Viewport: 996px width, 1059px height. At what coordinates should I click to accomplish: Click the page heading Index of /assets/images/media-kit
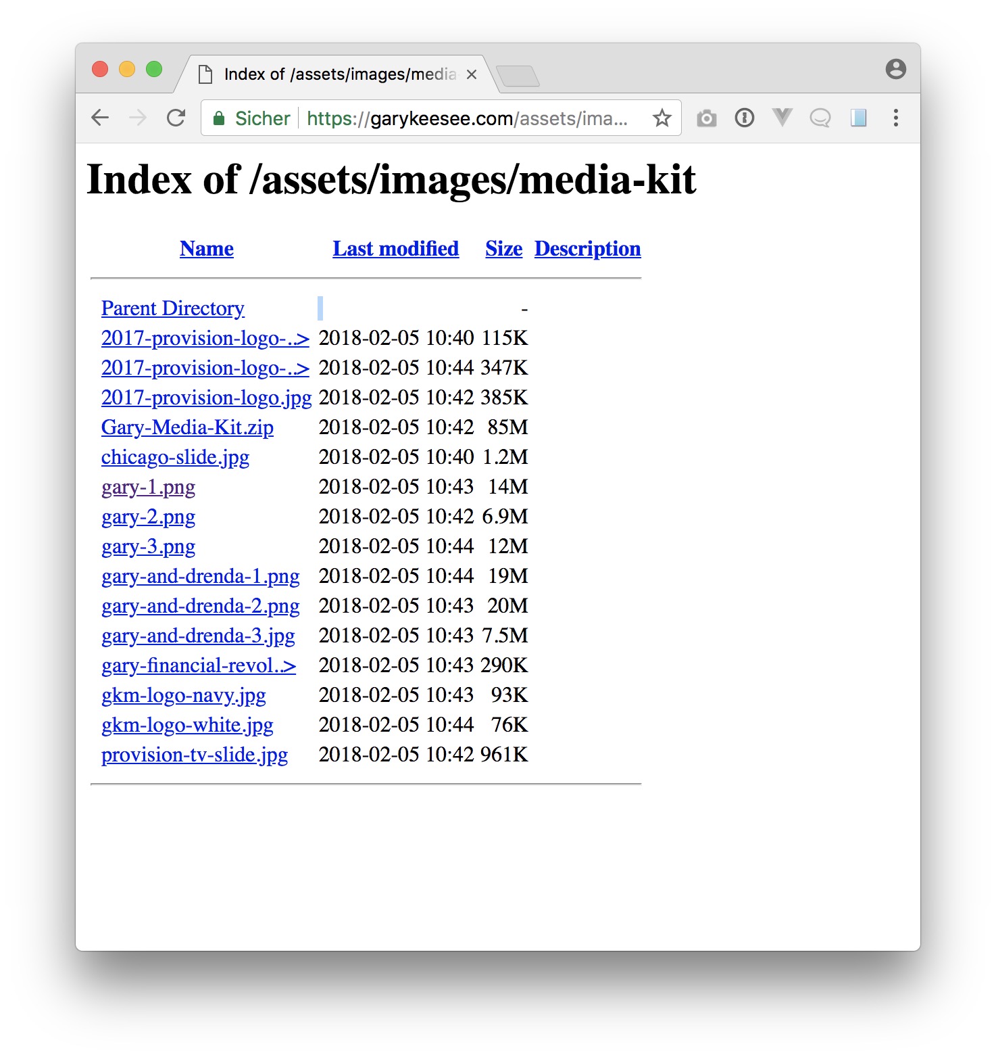point(392,180)
